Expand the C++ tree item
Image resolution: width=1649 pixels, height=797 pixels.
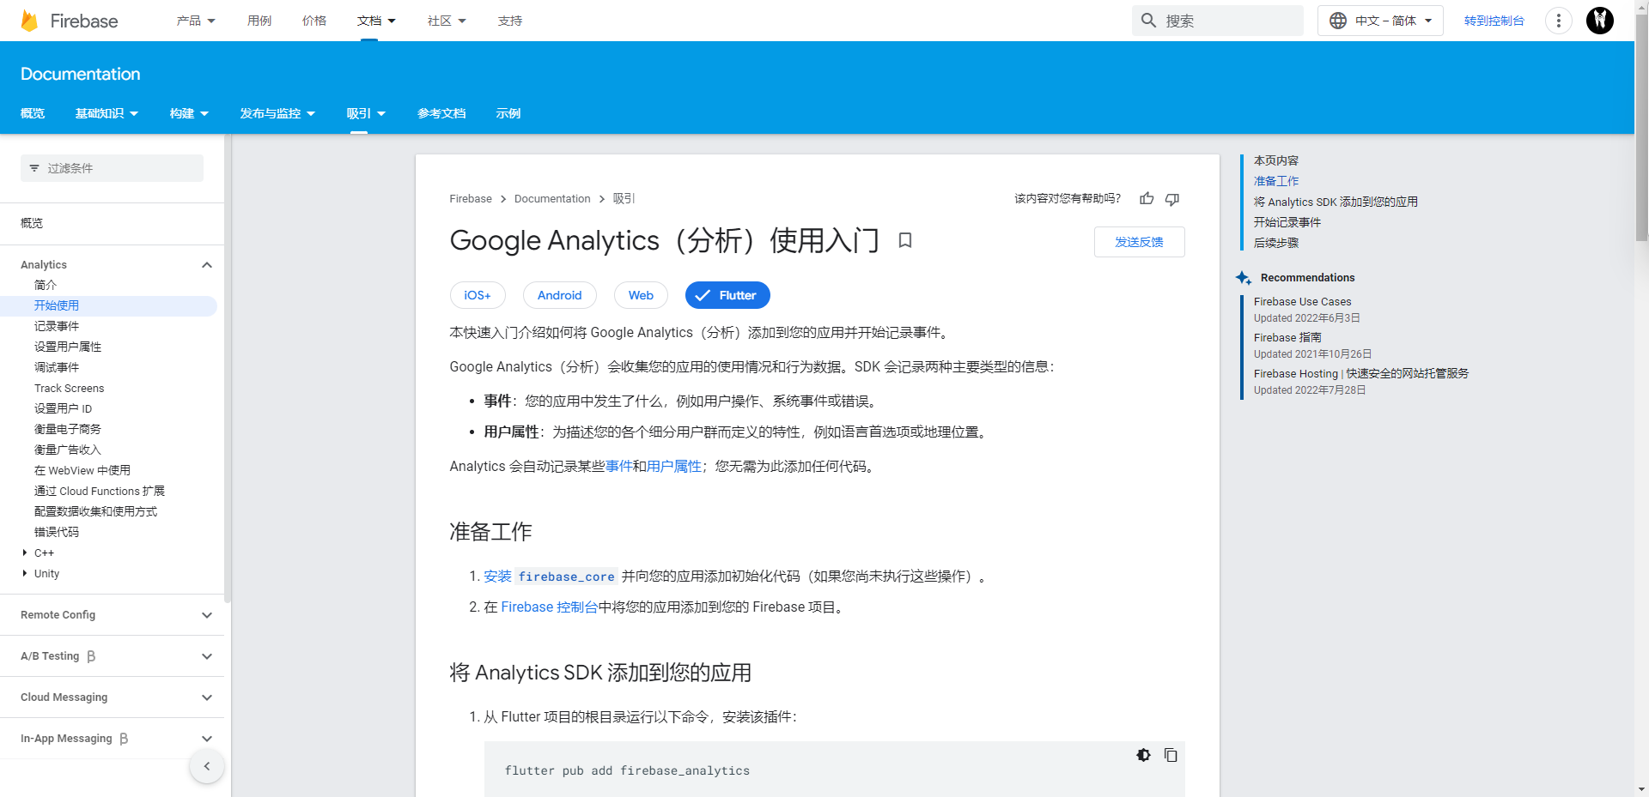pyautogui.click(x=24, y=553)
